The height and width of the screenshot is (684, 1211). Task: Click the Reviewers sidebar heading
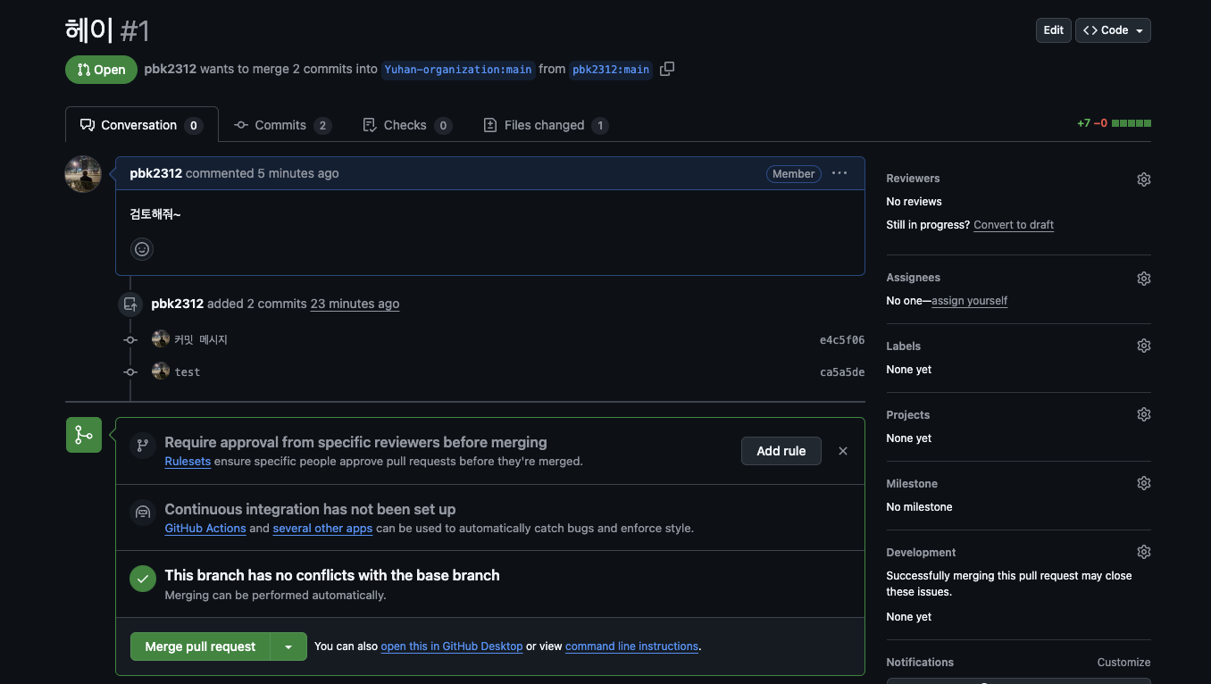913,179
